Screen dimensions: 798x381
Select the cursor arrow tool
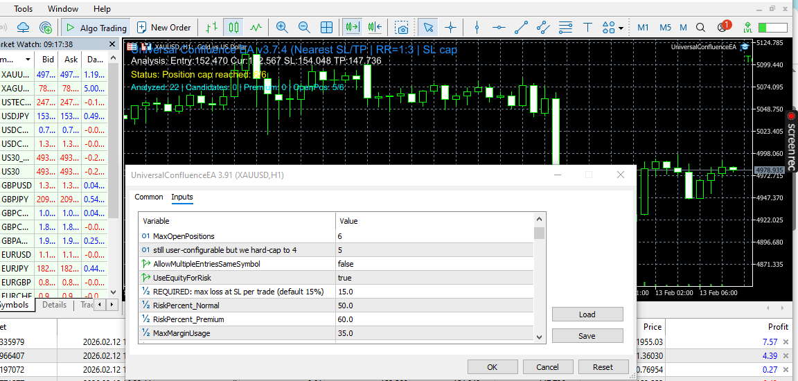429,27
